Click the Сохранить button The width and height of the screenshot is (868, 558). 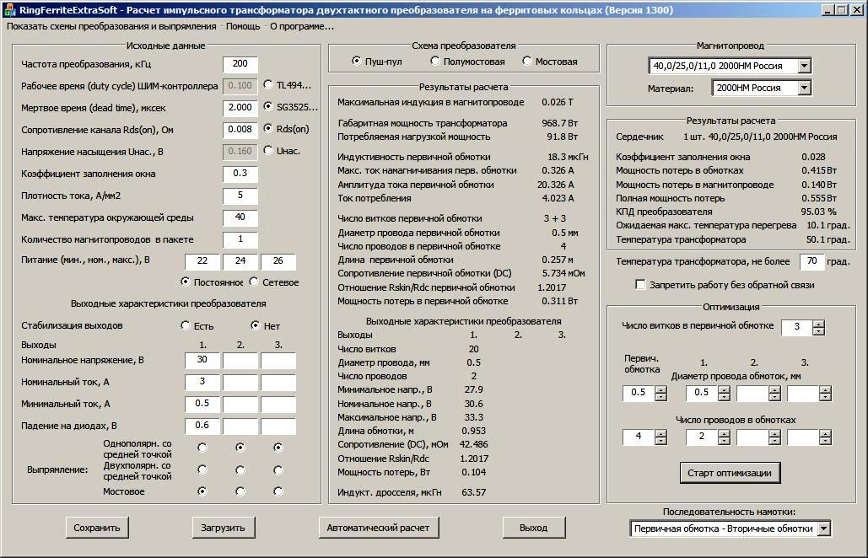(97, 528)
